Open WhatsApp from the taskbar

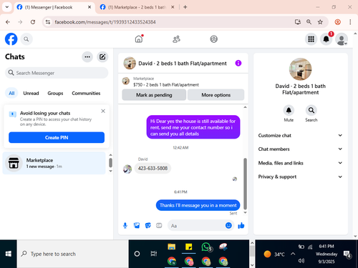tap(206, 247)
